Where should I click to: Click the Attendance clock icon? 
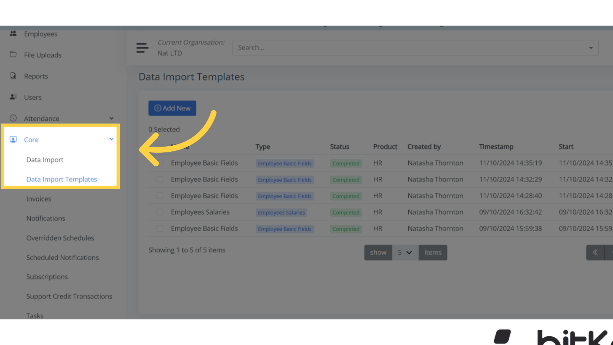[x=14, y=118]
